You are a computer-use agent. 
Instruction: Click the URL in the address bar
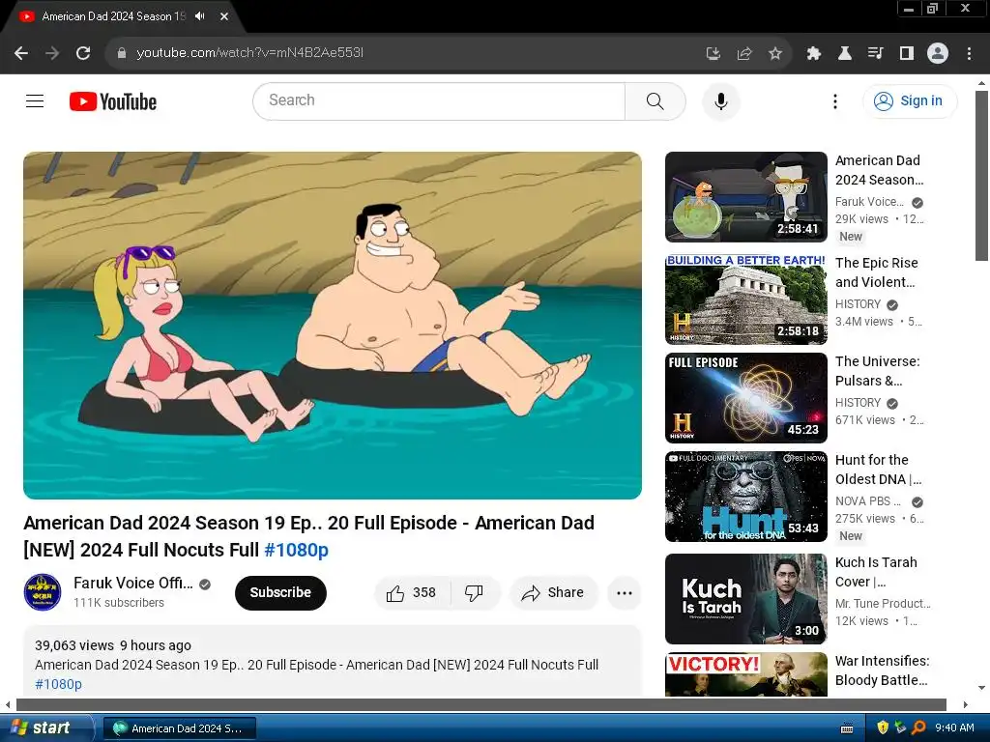click(x=250, y=53)
